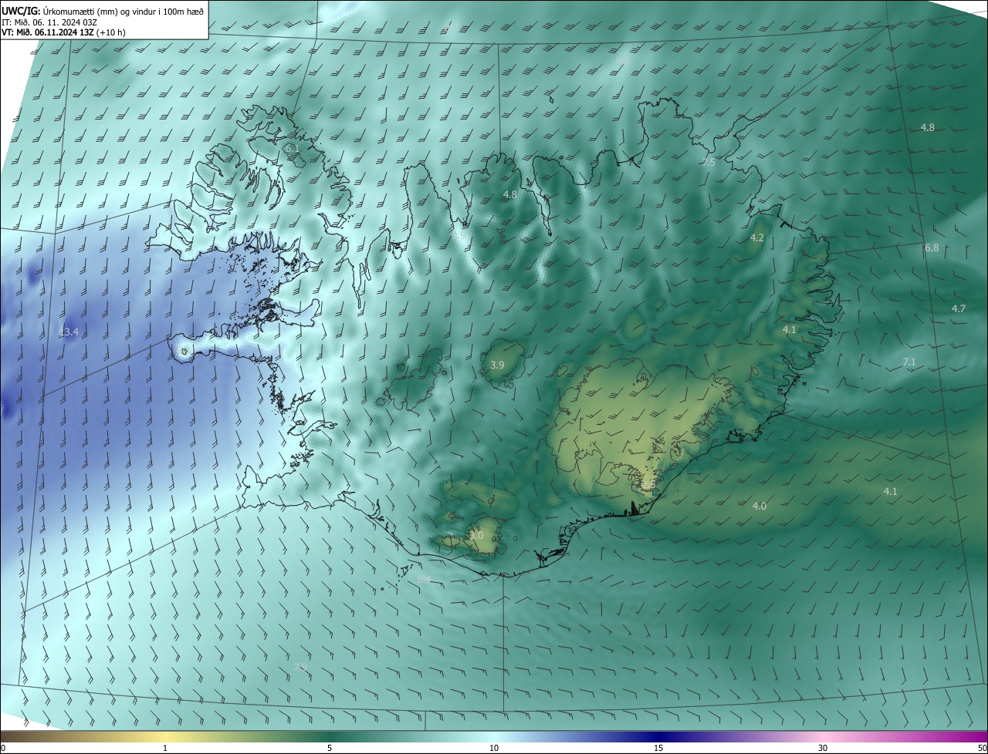Select the 7.9 value label over the southwestern sea

point(301,667)
